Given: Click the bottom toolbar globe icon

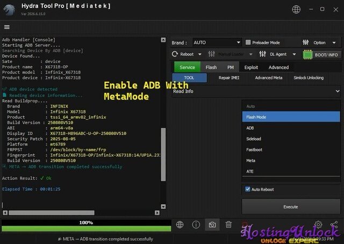Looking at the screenshot, I should [x=180, y=225].
